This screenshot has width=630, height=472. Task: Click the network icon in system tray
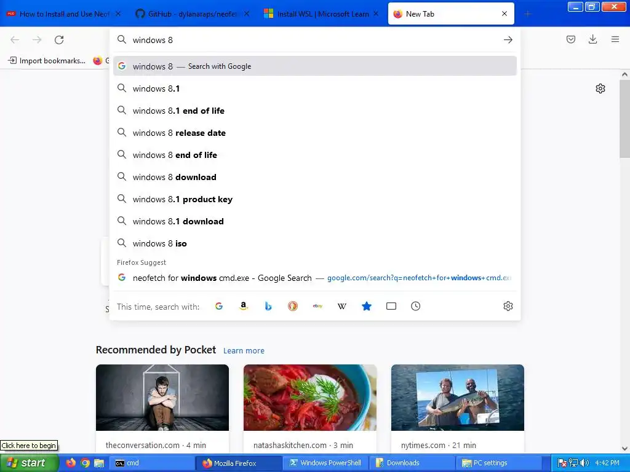[x=573, y=463]
